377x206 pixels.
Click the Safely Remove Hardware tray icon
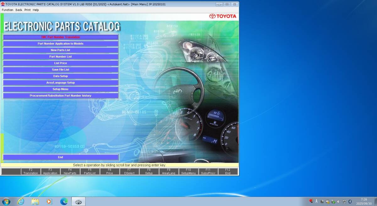(333, 201)
